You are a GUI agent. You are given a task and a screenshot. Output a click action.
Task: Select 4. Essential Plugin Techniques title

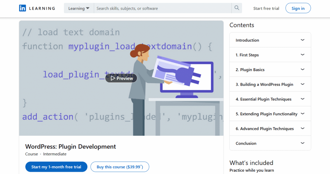(264, 99)
